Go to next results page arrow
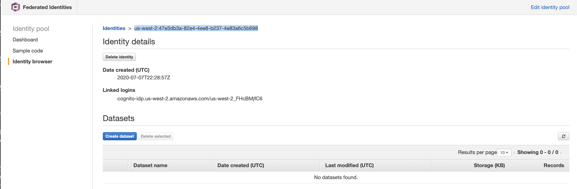The image size is (577, 189). pos(561,153)
